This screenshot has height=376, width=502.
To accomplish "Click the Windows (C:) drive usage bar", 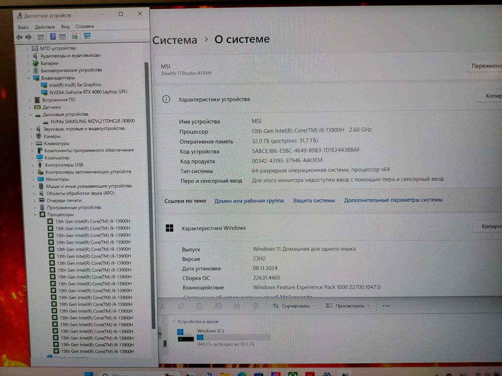I will [x=233, y=337].
